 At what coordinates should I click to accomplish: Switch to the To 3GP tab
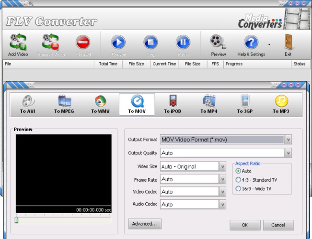tap(245, 104)
